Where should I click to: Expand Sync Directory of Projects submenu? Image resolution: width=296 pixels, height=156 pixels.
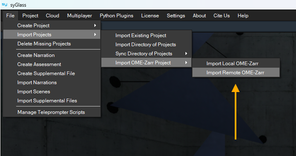pos(147,54)
